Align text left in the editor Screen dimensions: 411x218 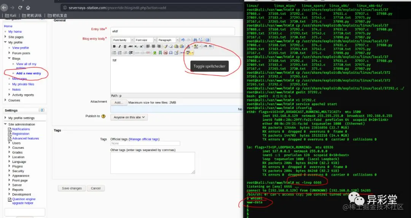(148, 46)
